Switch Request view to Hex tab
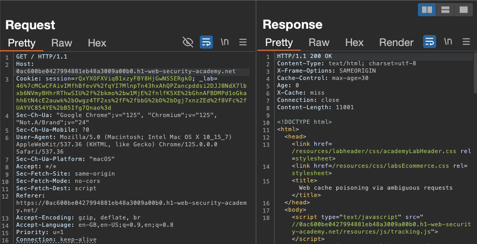This screenshot has width=477, height=244. pyautogui.click(x=97, y=43)
